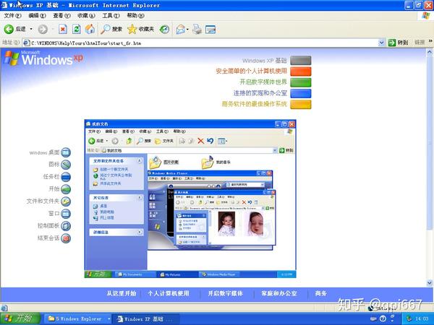Click the page scrollbar up arrow
The width and height of the screenshot is (434, 325).
(429, 52)
